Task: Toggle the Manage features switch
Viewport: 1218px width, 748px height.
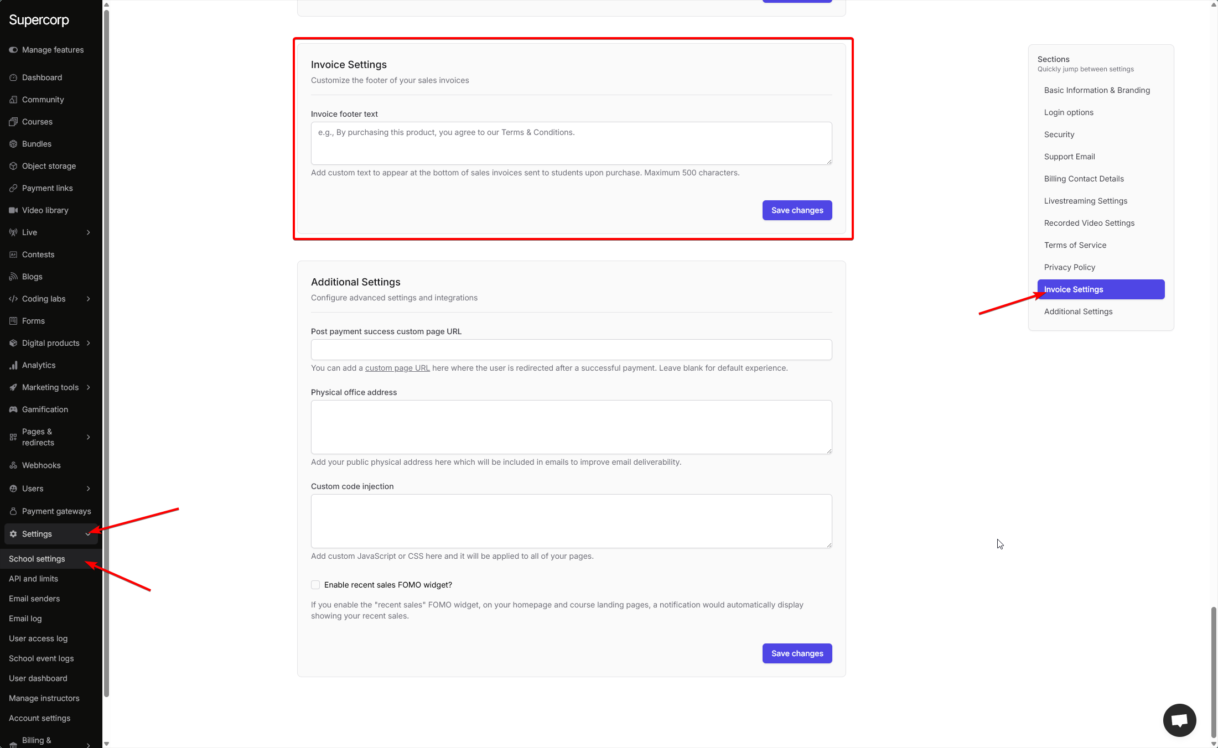Action: 13,50
